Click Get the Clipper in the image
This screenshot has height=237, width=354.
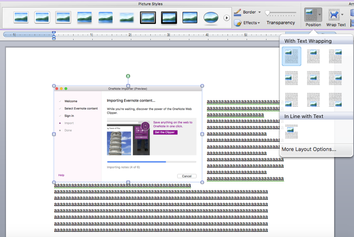pyautogui.click(x=165, y=132)
